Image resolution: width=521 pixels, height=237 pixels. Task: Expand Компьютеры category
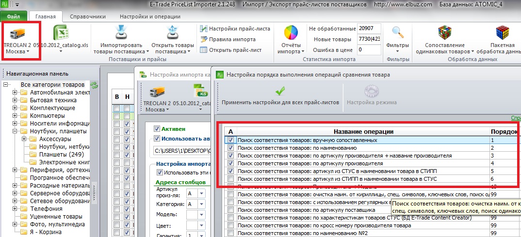point(15,115)
